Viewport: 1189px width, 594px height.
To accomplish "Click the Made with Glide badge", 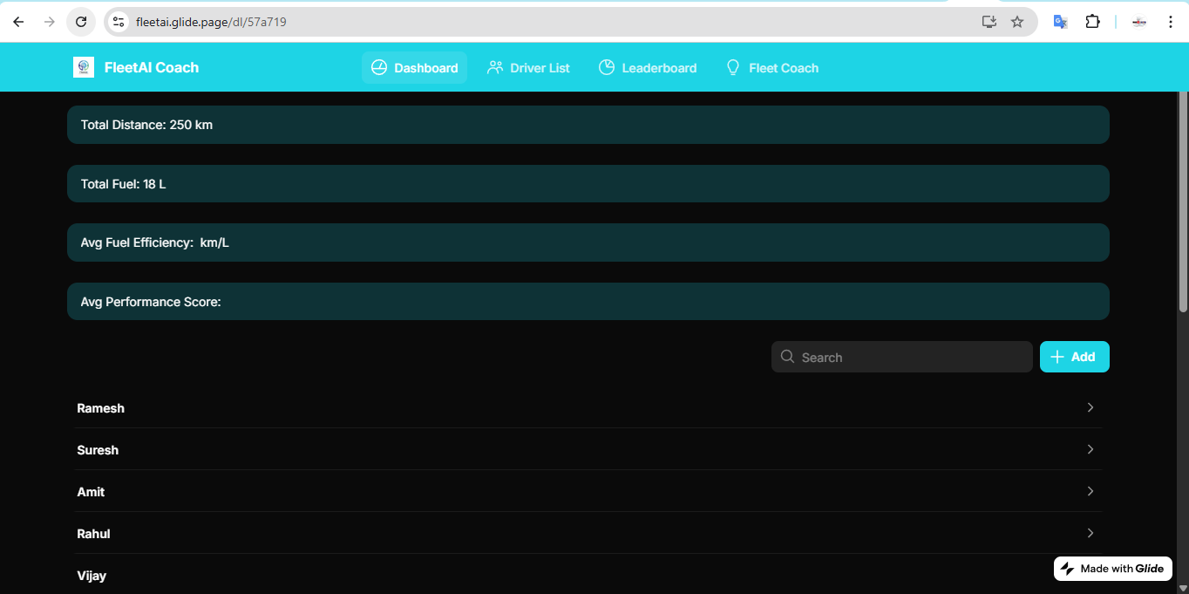I will coord(1113,569).
